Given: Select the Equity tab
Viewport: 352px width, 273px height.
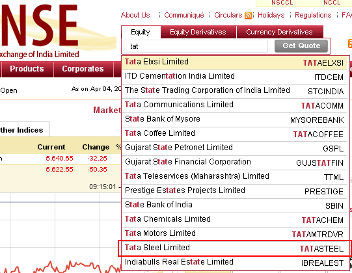Looking at the screenshot, I should [x=141, y=32].
